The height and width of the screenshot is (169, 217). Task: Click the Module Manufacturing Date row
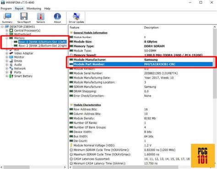pos(141,78)
